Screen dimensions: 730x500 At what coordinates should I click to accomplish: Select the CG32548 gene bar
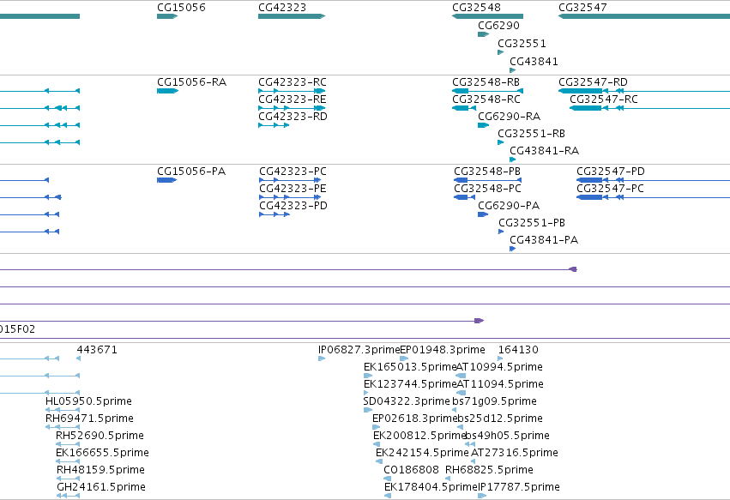[487, 16]
